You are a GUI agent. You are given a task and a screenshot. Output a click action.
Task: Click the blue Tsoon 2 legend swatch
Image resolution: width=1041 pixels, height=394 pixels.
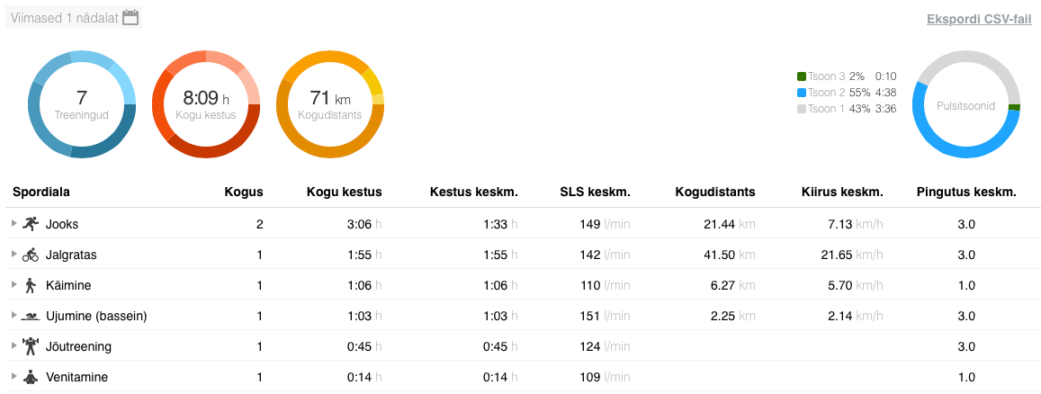[x=801, y=93]
